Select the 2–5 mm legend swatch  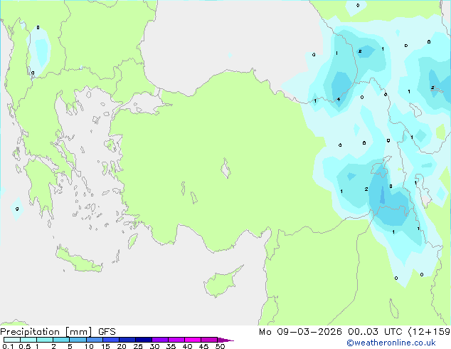pos(61,340)
